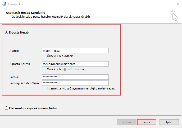Focus the Parolayı Yeniden Yazın input field
Screen dimensions: 182x128
pos(75,83)
